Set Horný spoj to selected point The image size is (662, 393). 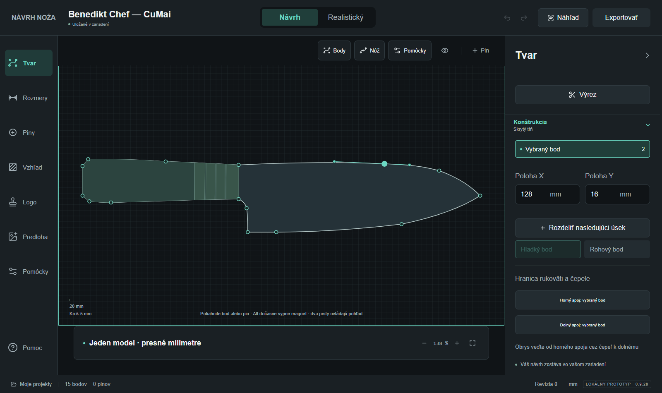coord(583,300)
